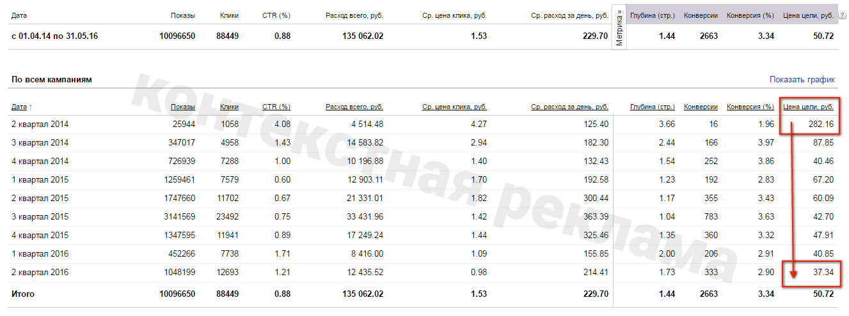The width and height of the screenshot is (849, 316).
Task: Sort table by Клики column
Action: [229, 107]
